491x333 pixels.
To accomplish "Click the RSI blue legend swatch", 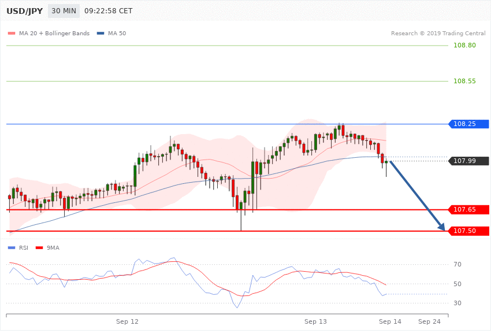I will (x=12, y=248).
